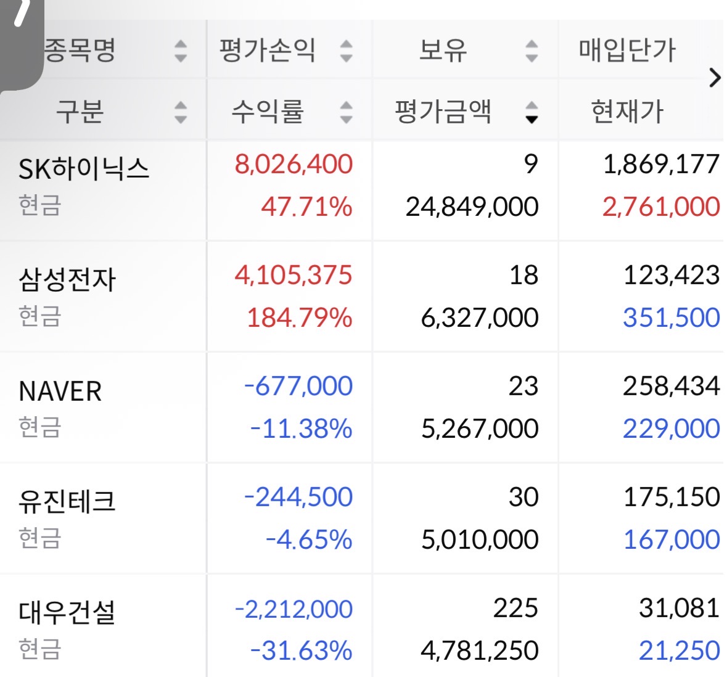Toggle the 평가금액 descending sort arrow
This screenshot has width=727, height=677.
[x=532, y=112]
